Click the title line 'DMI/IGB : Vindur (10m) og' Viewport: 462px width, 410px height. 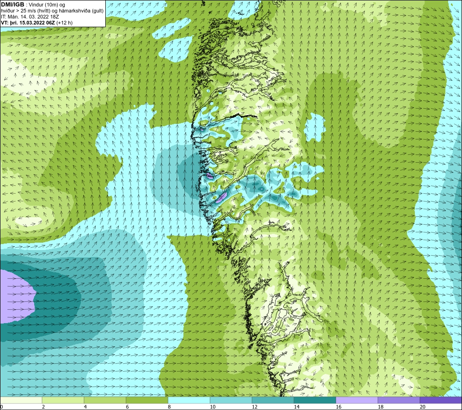[33, 5]
